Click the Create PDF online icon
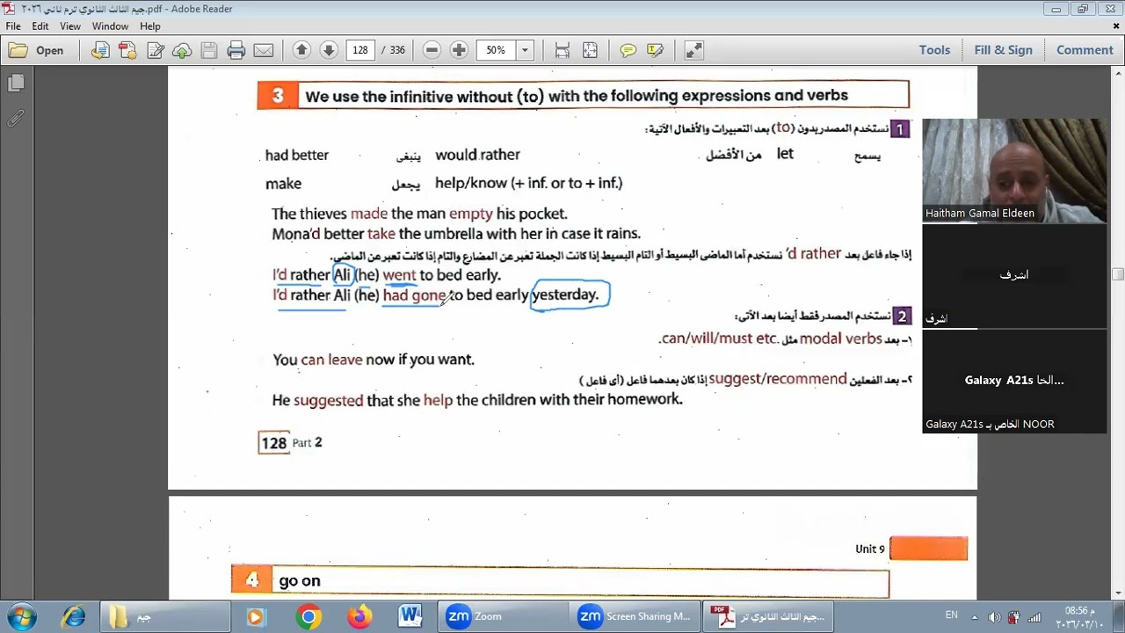Viewport: 1125px width, 633px height. tap(127, 50)
